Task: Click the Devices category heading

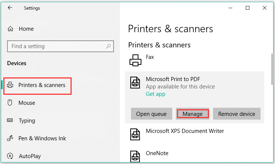Action: [17, 63]
